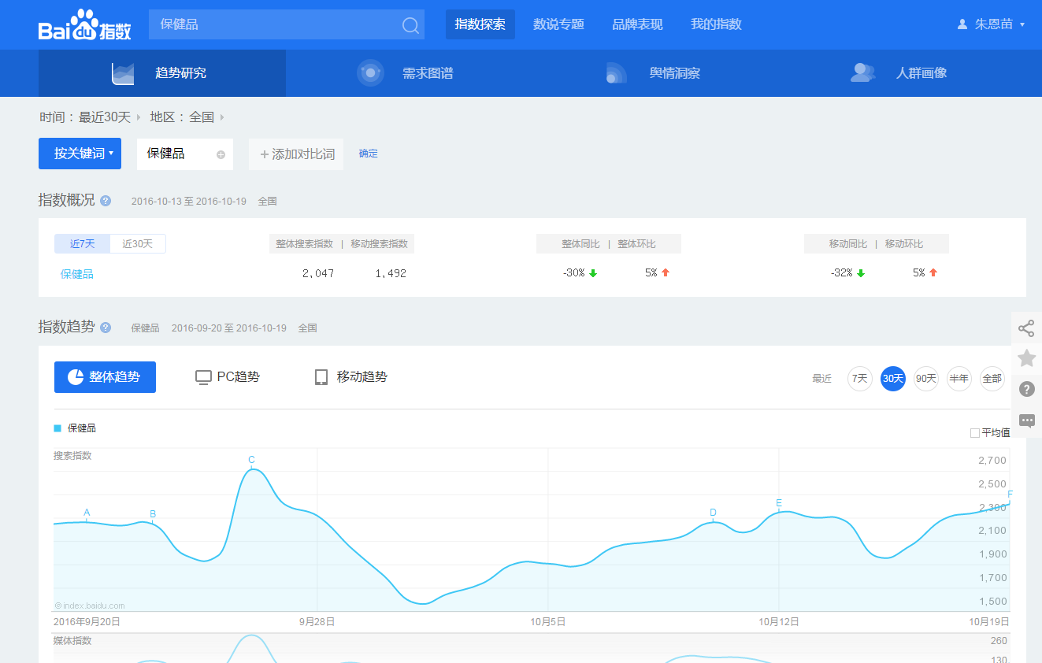The width and height of the screenshot is (1042, 663).
Task: Click the 趋势研究 chart icon
Action: point(123,73)
